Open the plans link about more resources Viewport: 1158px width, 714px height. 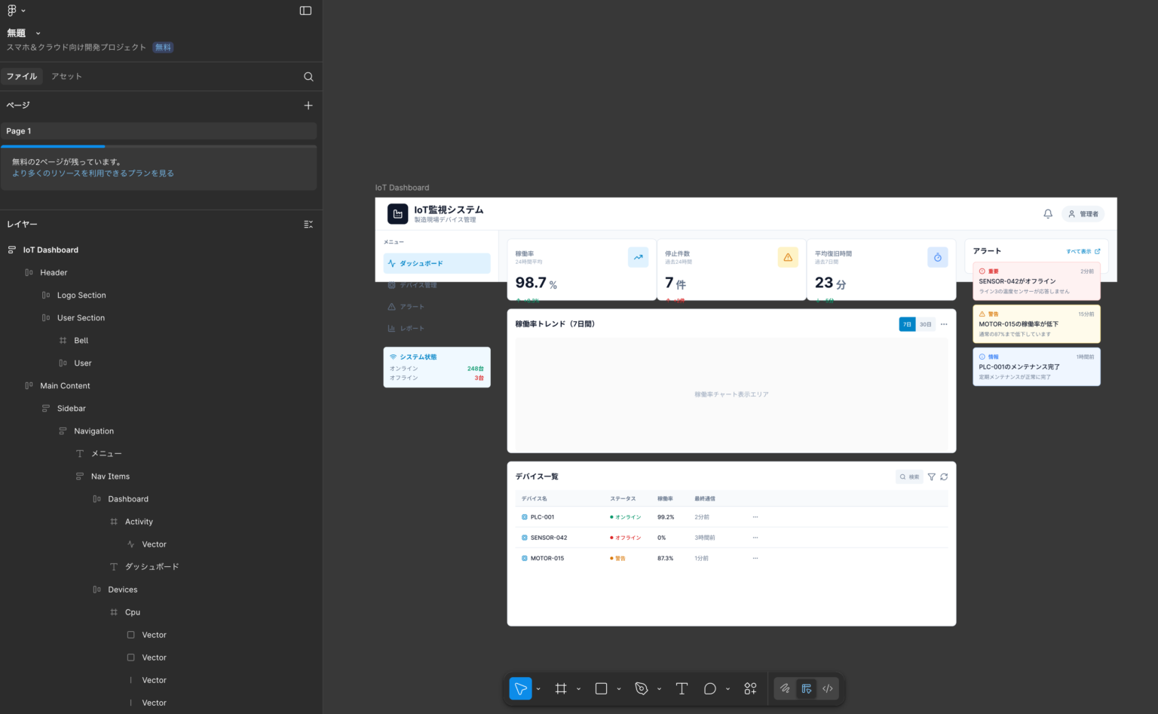93,173
